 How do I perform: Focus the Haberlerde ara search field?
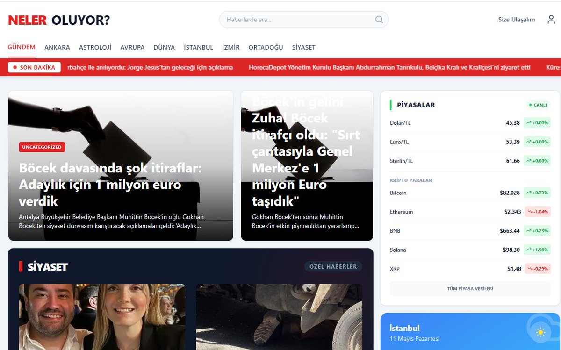point(304,20)
